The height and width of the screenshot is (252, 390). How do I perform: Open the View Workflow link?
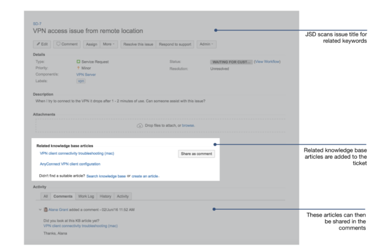pos(267,62)
